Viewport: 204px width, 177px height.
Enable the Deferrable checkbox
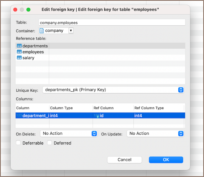pos(18,143)
